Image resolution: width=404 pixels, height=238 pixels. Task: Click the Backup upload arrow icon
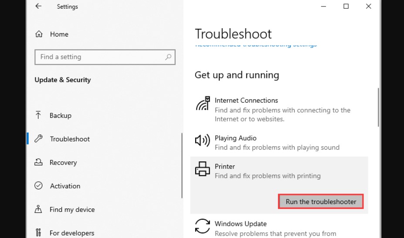(x=38, y=115)
